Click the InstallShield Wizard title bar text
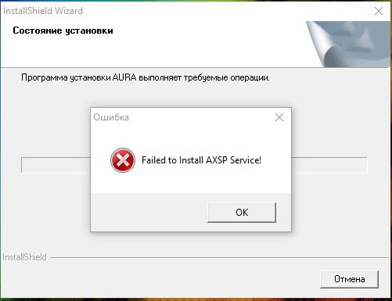392x301 pixels. (43, 11)
